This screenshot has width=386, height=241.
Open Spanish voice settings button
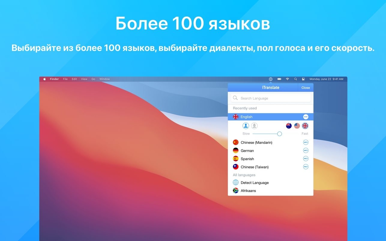306,159
